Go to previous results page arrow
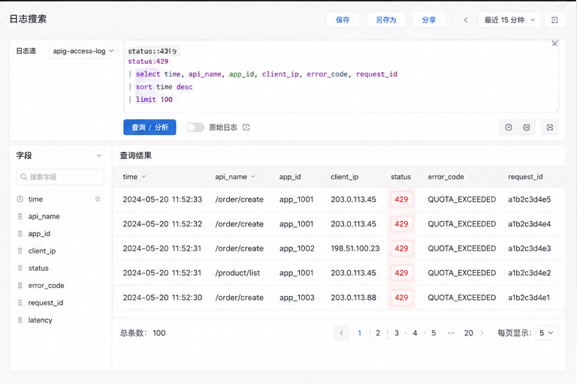This screenshot has width=577, height=384. [341, 333]
